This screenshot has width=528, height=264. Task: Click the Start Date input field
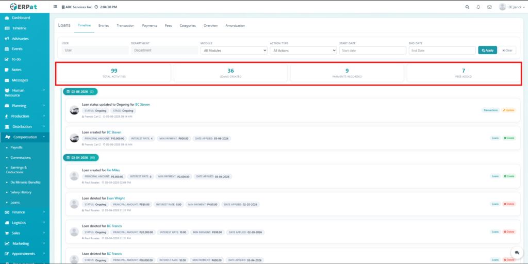pos(372,51)
